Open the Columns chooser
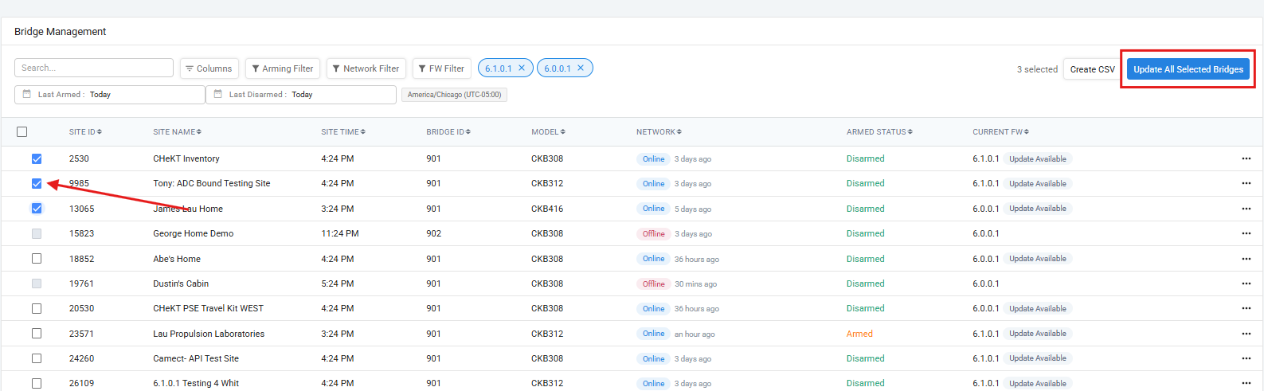The height and width of the screenshot is (391, 1264). point(209,68)
